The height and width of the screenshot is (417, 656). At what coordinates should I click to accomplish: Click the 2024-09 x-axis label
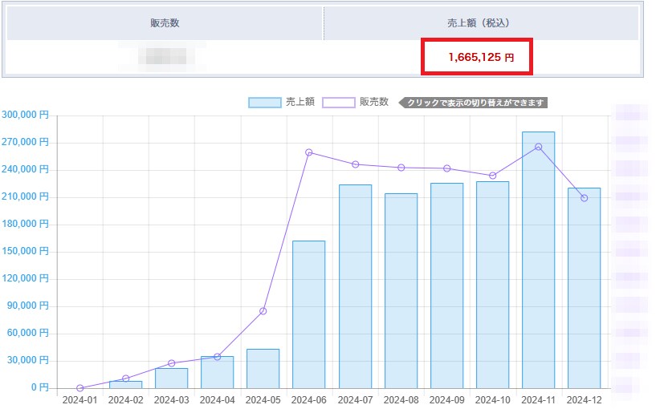[x=446, y=400]
